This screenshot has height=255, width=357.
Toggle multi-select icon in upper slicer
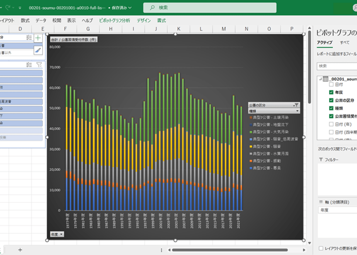29,37
